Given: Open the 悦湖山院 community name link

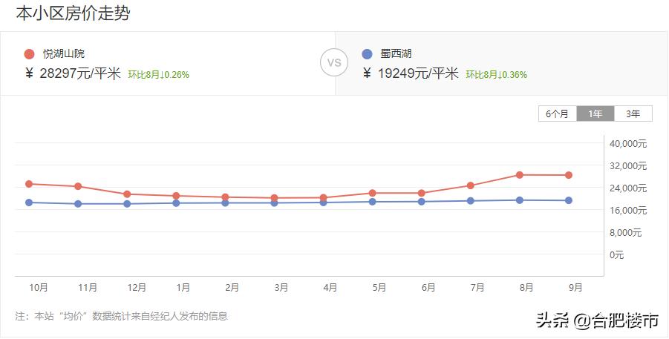Looking at the screenshot, I should click(64, 54).
